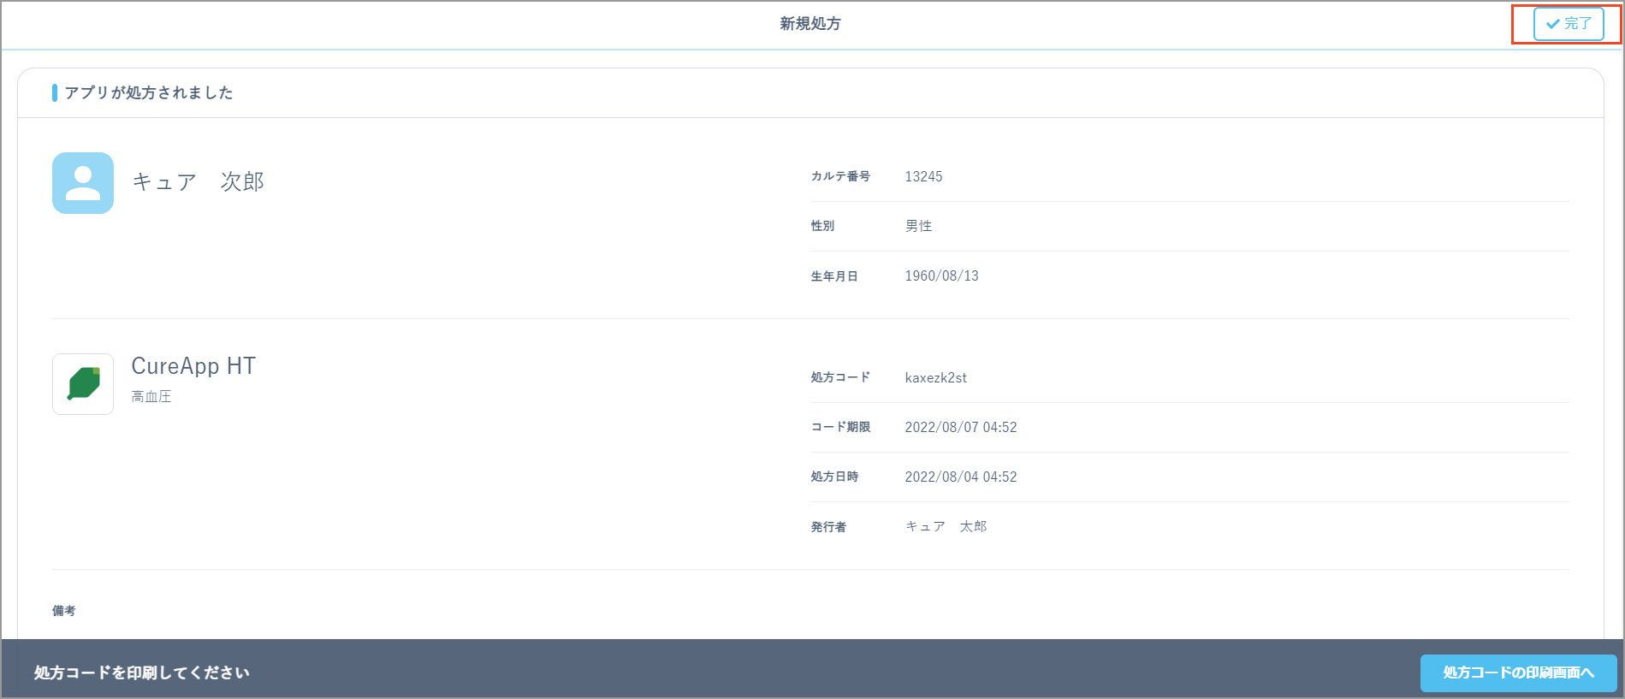Click the コード期限 label
The width and height of the screenshot is (1625, 699).
[840, 427]
